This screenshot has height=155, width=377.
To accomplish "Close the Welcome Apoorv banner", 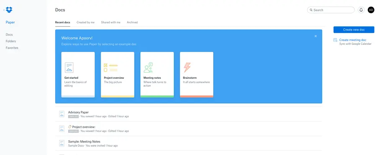I will pyautogui.click(x=315, y=36).
